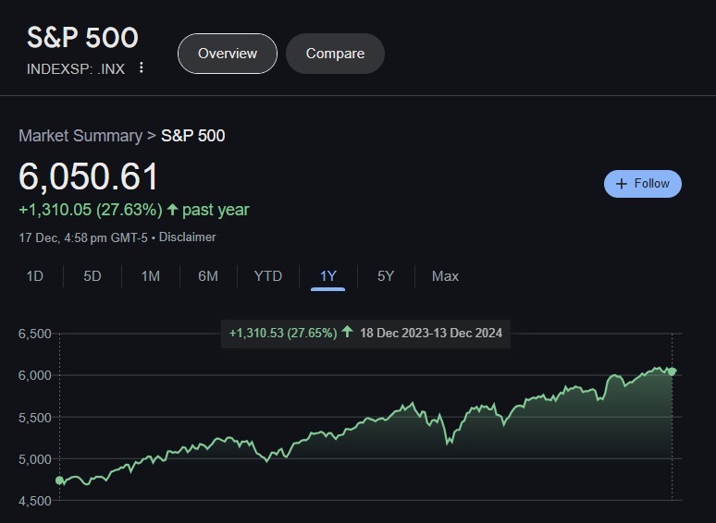Click the S&P 500 page title
This screenshot has height=523, width=716.
(82, 37)
